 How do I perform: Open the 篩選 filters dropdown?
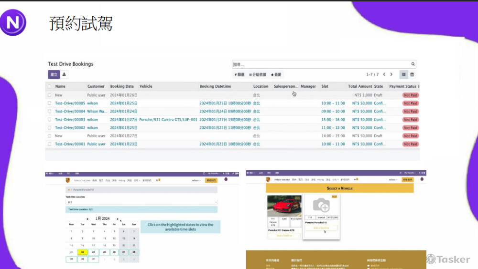pyautogui.click(x=239, y=74)
